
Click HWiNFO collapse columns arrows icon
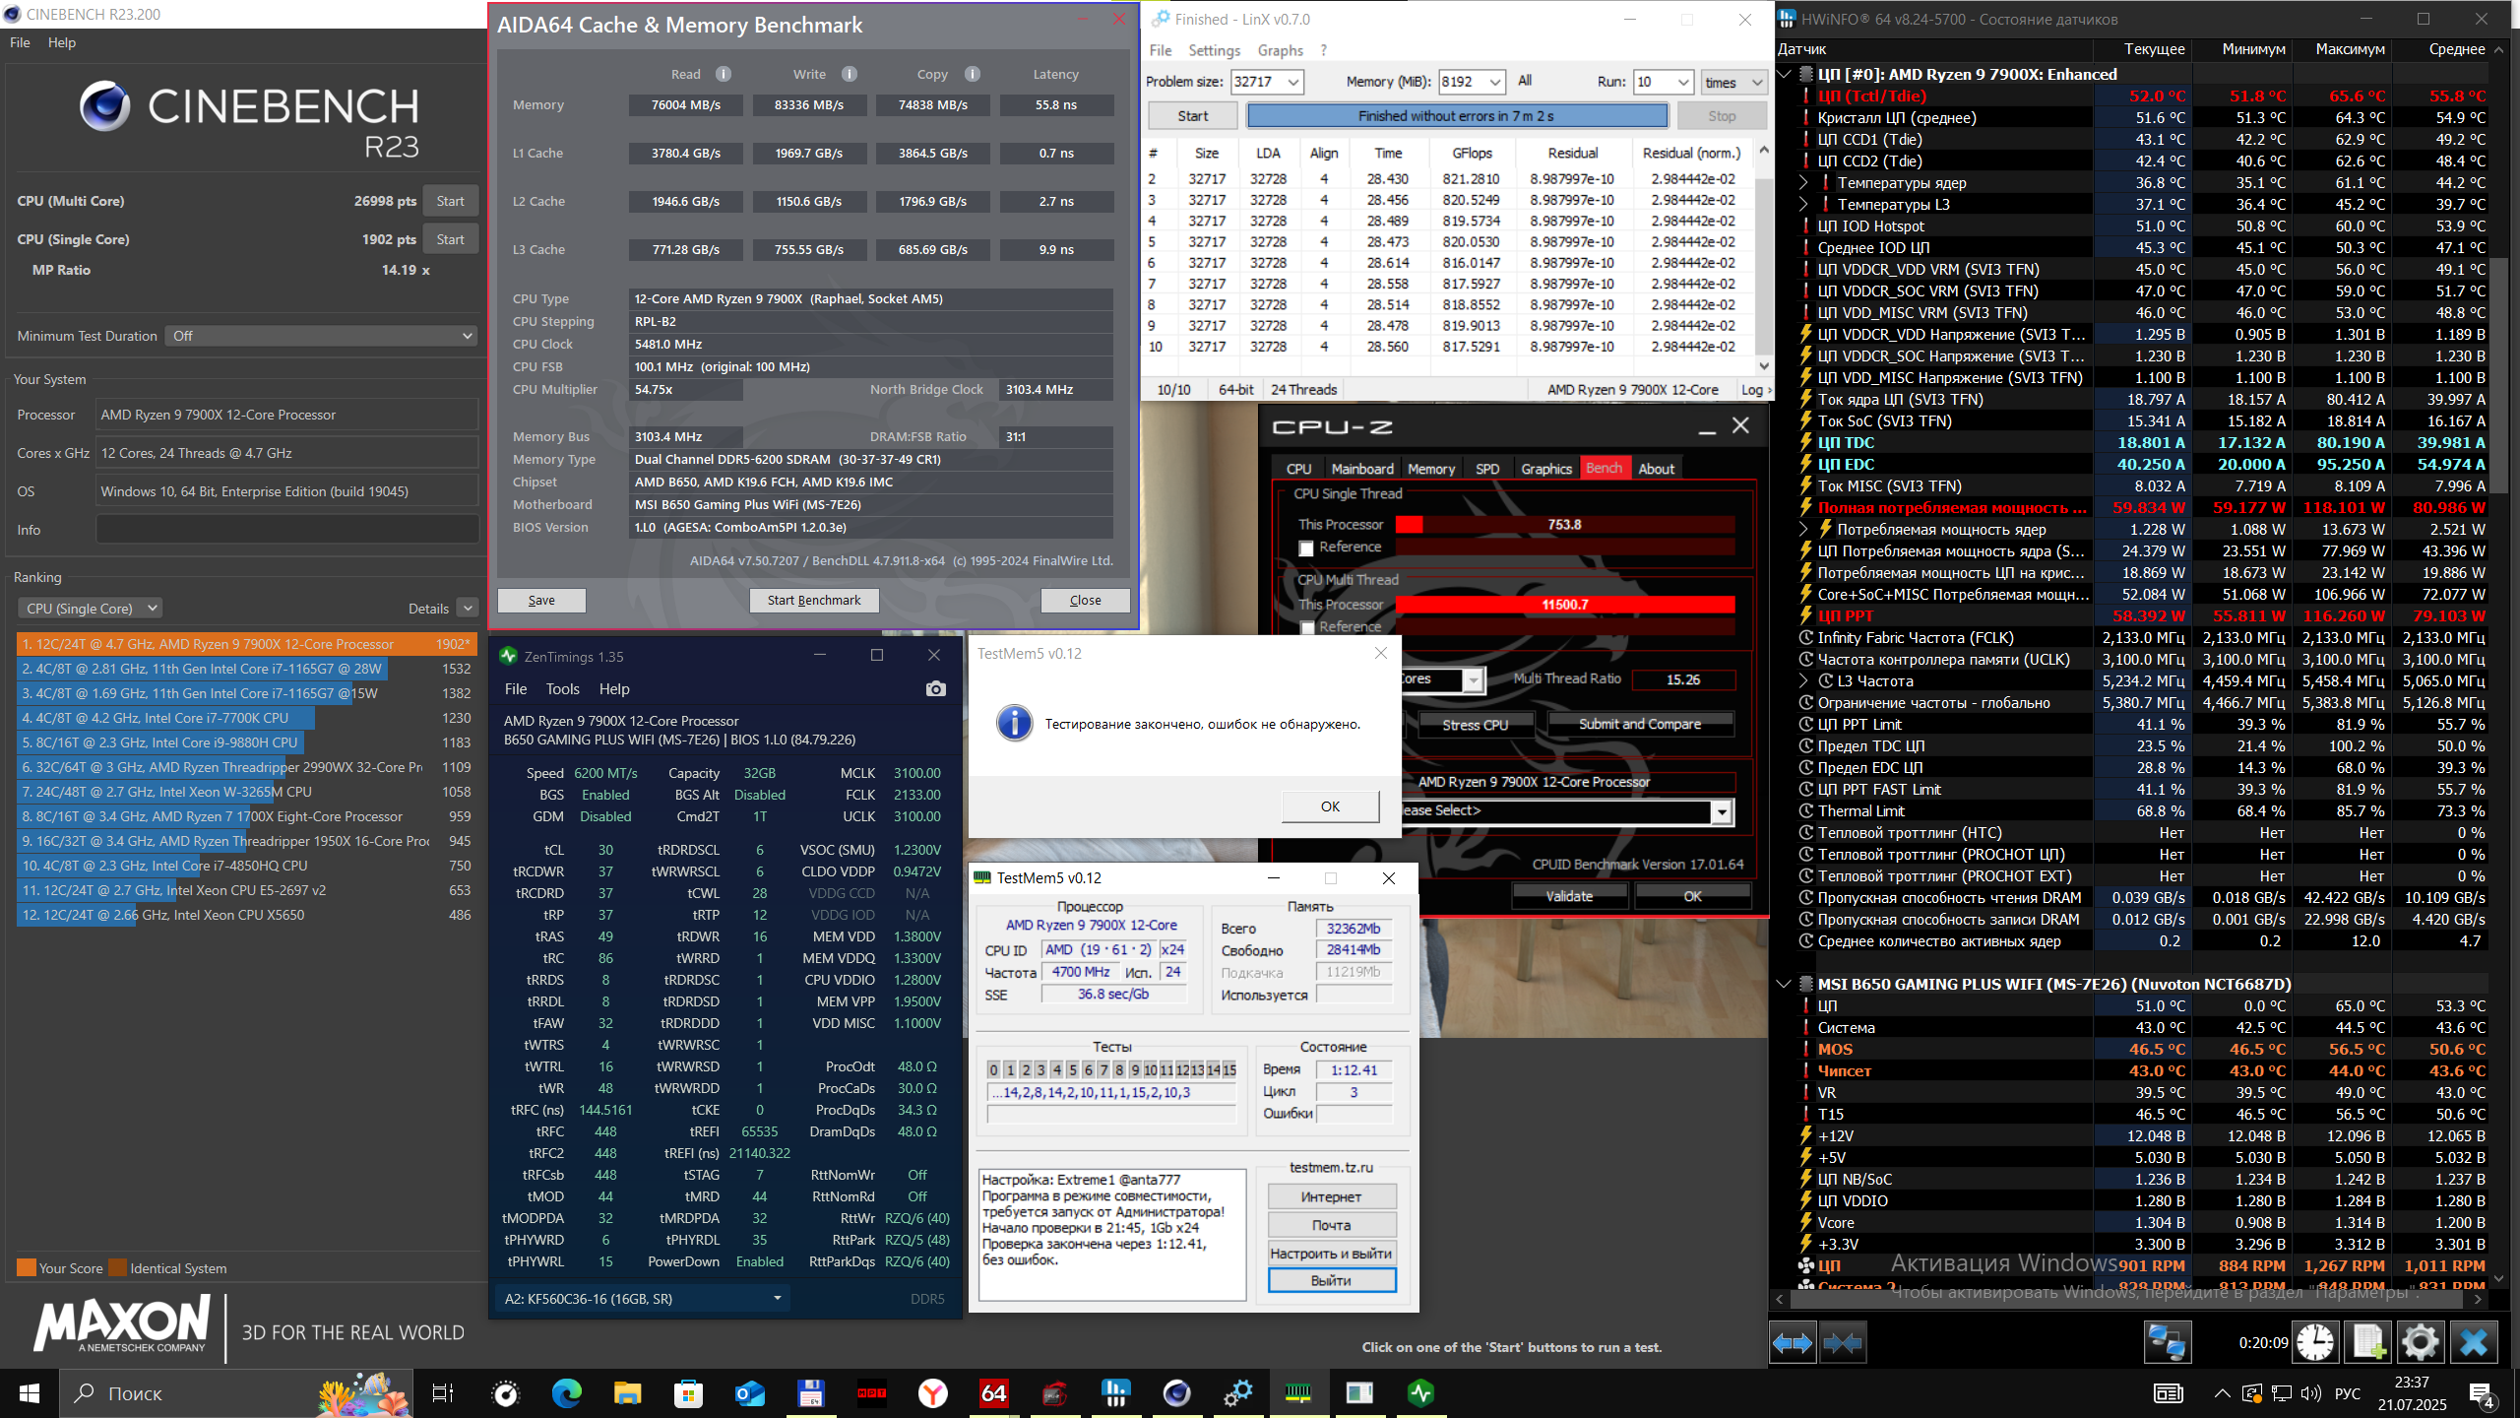(x=1843, y=1343)
